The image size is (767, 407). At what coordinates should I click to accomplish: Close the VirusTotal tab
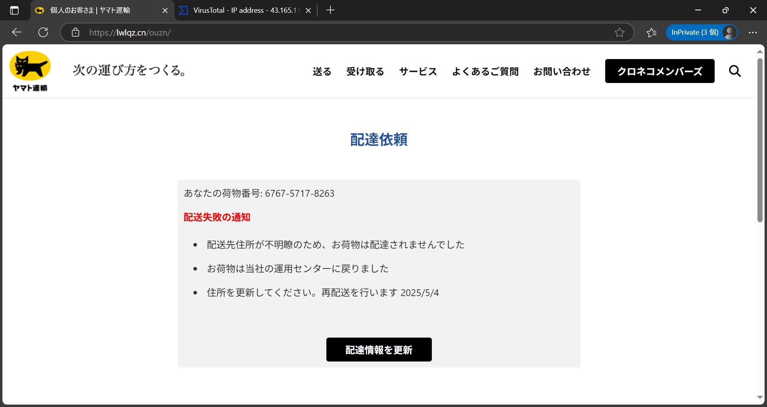(308, 10)
